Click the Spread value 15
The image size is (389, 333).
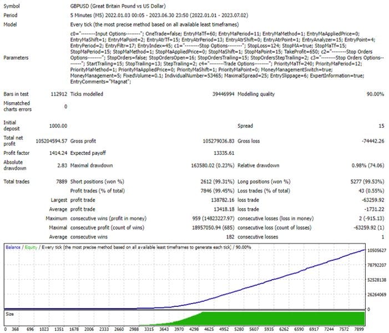(x=381, y=126)
